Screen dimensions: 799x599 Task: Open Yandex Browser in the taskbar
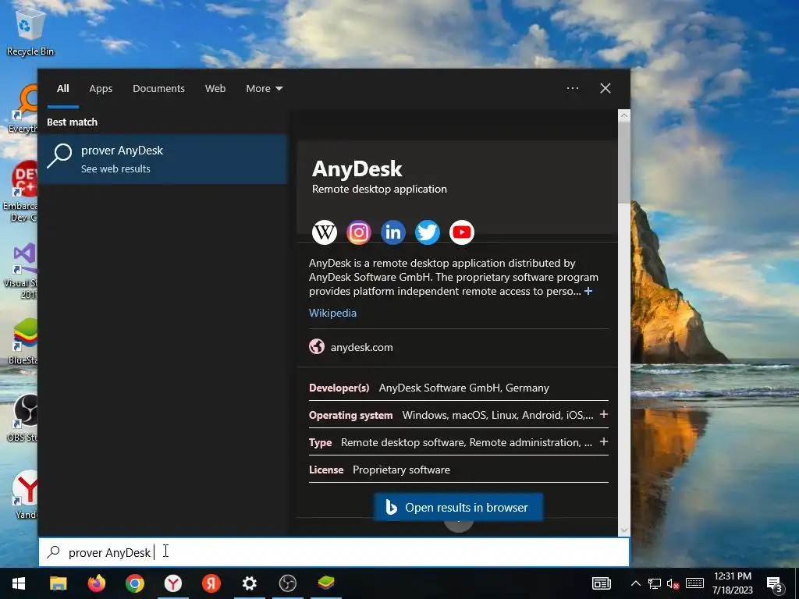(172, 583)
